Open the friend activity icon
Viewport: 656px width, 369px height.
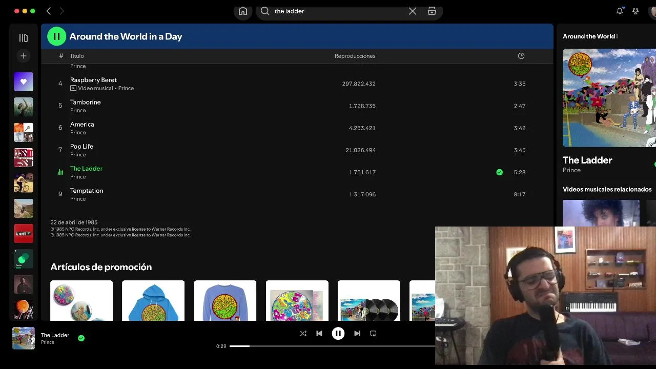[635, 11]
